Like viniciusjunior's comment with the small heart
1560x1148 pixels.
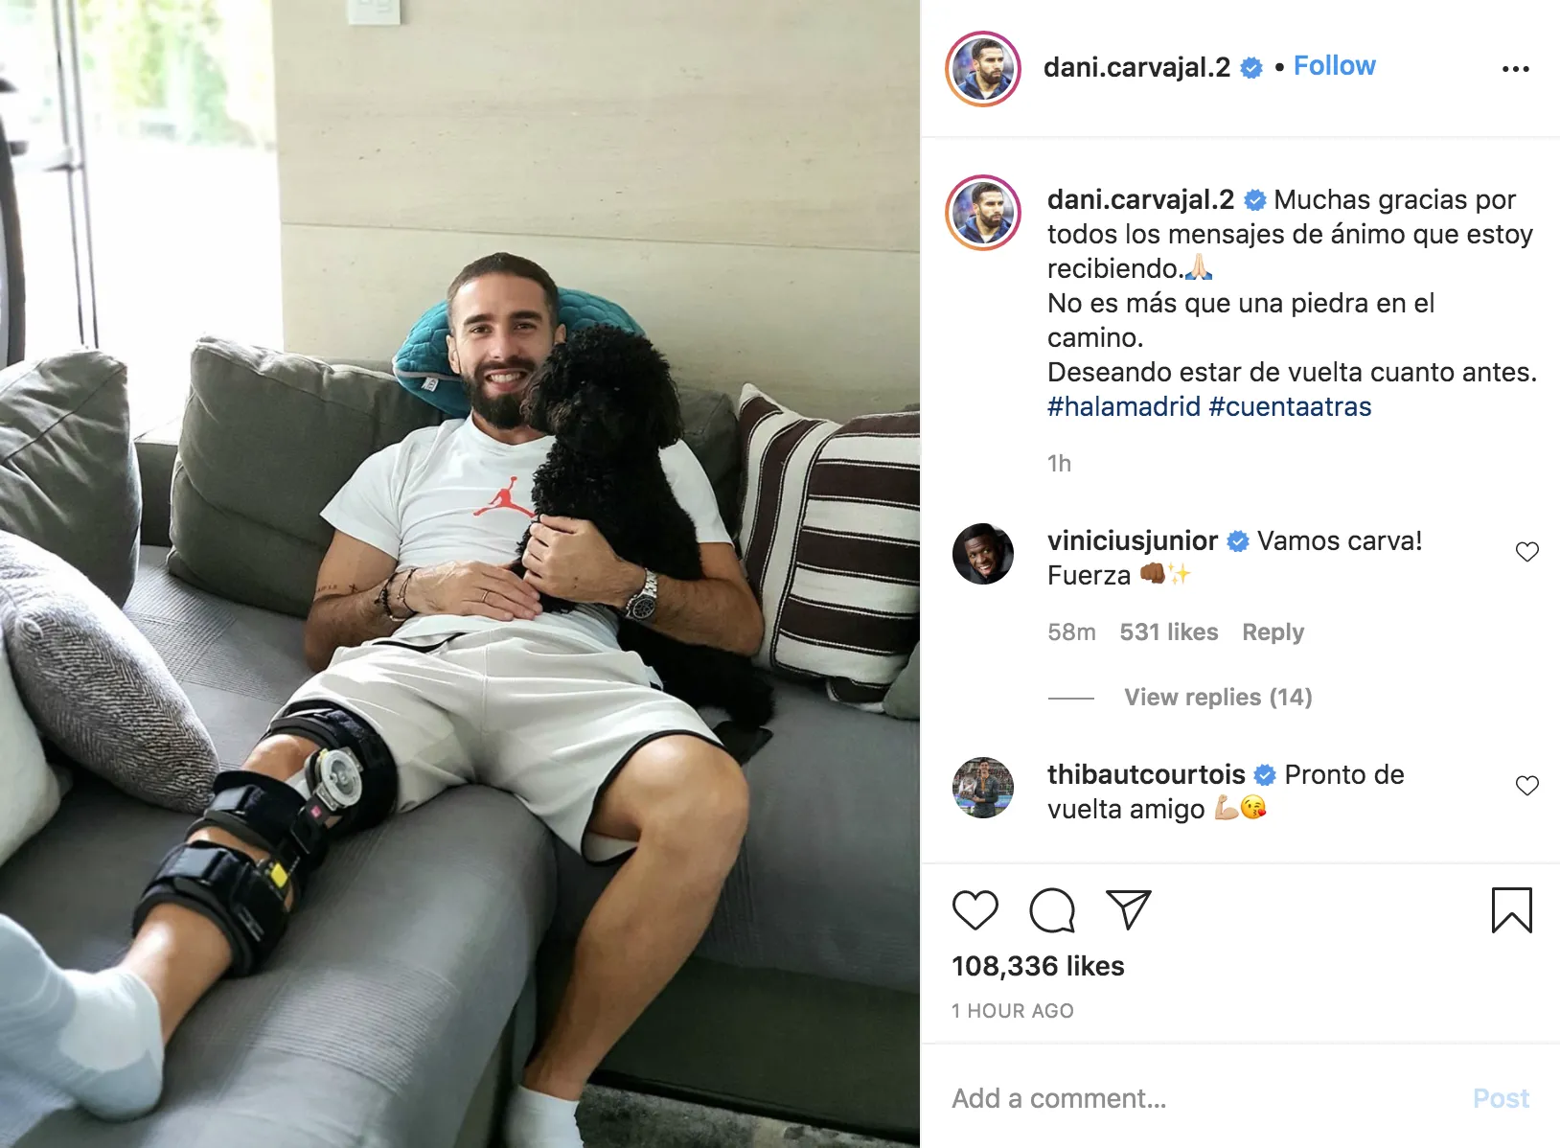click(1527, 551)
